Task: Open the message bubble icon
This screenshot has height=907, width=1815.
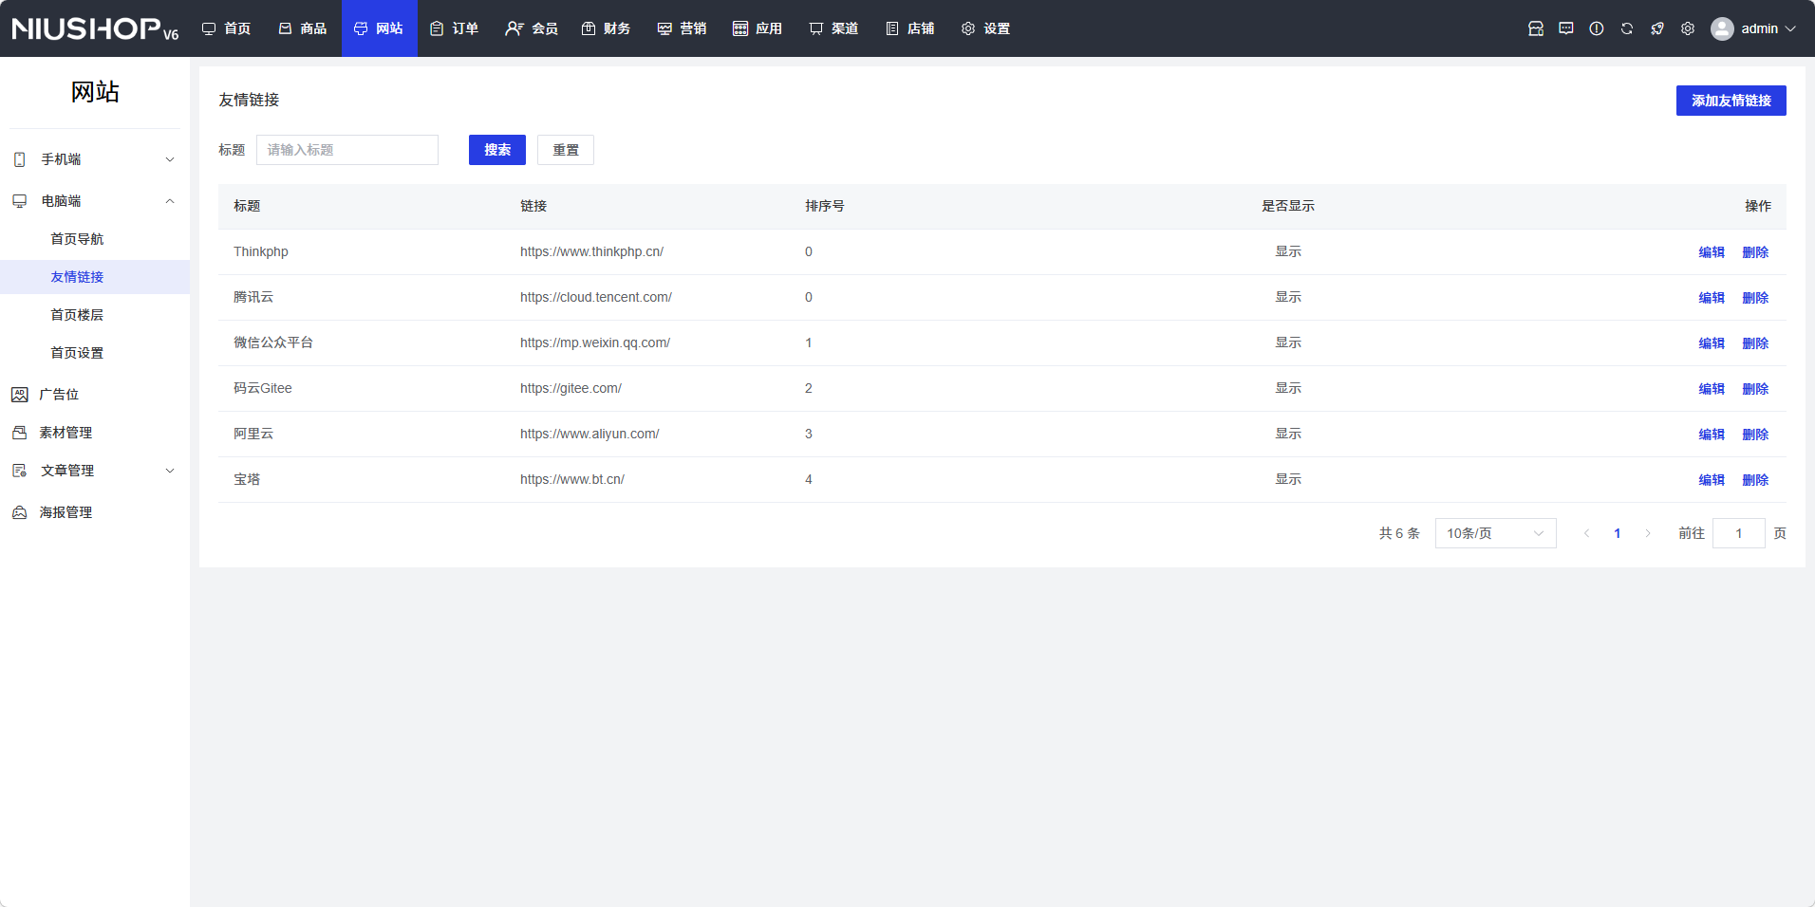Action: click(1566, 28)
